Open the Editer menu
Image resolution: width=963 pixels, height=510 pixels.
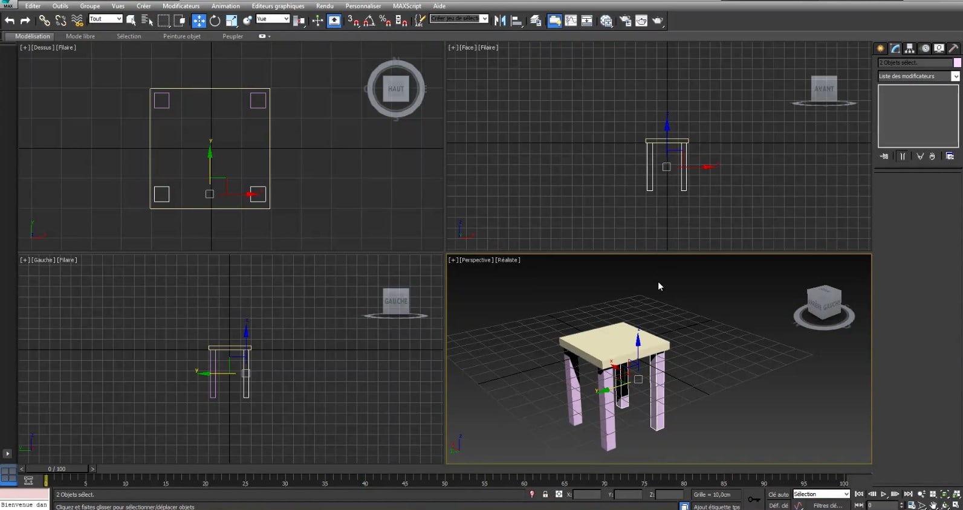coord(33,6)
